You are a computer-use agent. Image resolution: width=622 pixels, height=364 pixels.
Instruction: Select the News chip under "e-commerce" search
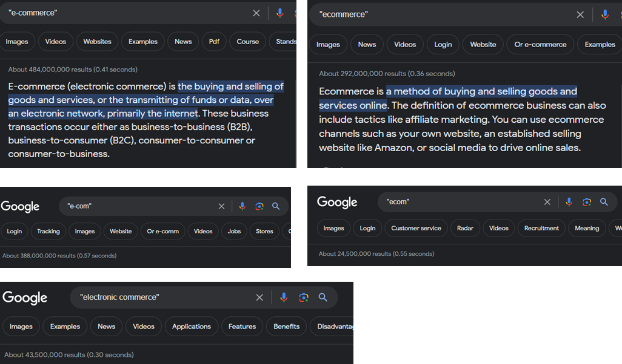183,42
